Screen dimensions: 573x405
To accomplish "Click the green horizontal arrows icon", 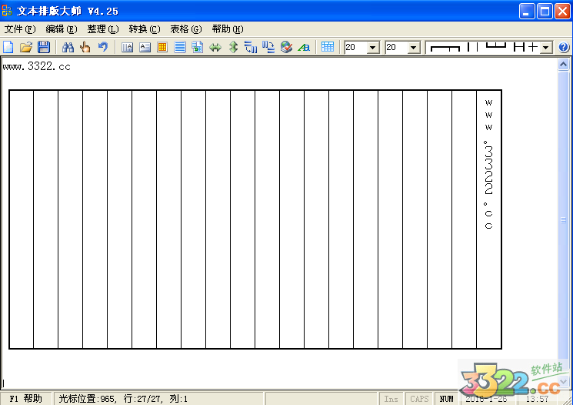I will coord(215,48).
